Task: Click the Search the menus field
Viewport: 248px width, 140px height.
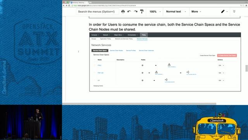Action: pos(97,12)
